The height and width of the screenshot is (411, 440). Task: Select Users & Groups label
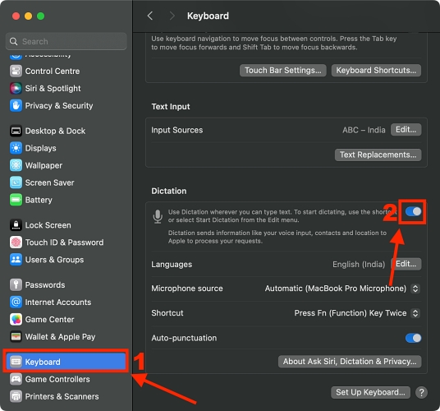coord(54,260)
